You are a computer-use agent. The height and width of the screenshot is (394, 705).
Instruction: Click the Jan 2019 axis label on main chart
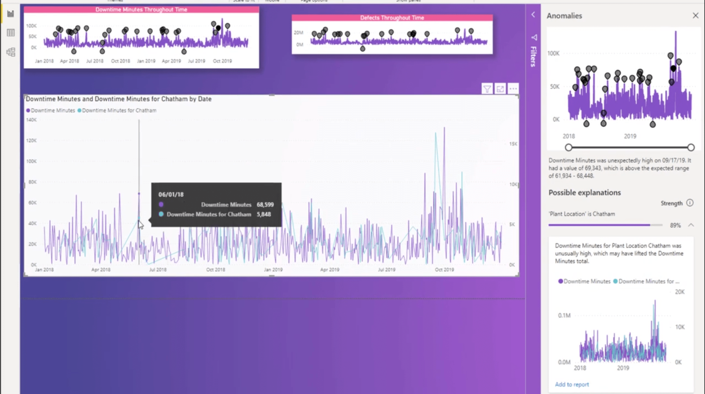[273, 270]
